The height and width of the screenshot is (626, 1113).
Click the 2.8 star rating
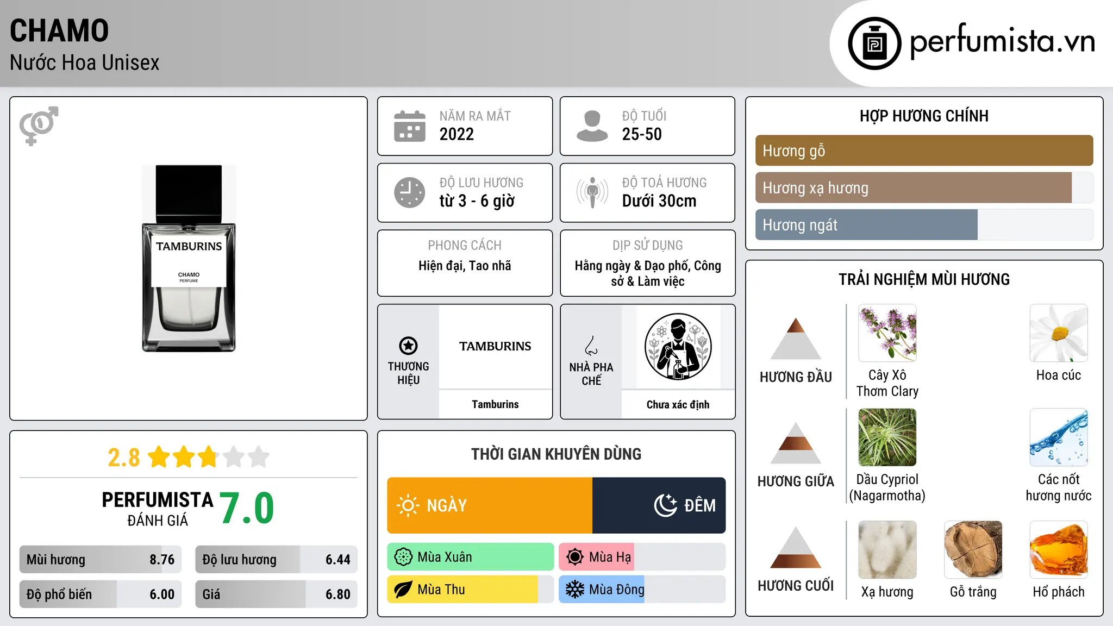tap(188, 457)
